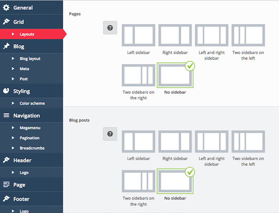Click the Blog posts section label

(x=79, y=120)
